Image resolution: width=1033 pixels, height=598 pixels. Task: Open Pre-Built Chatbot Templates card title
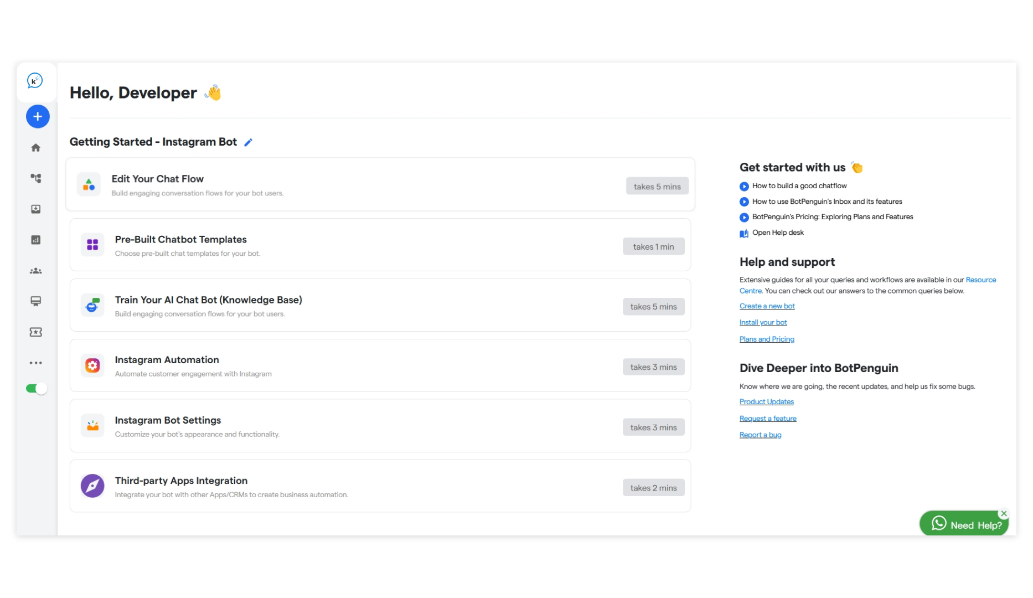[x=181, y=239]
